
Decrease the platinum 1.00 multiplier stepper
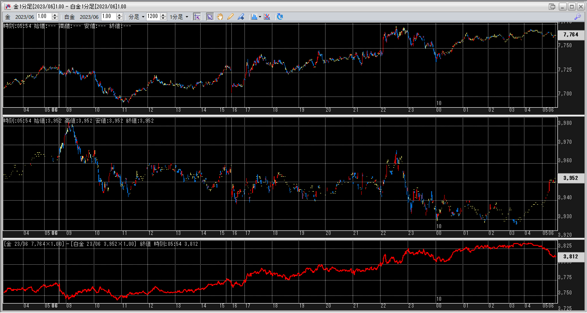point(119,18)
